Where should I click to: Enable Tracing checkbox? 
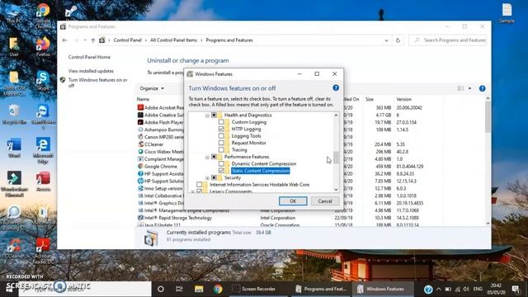221,150
